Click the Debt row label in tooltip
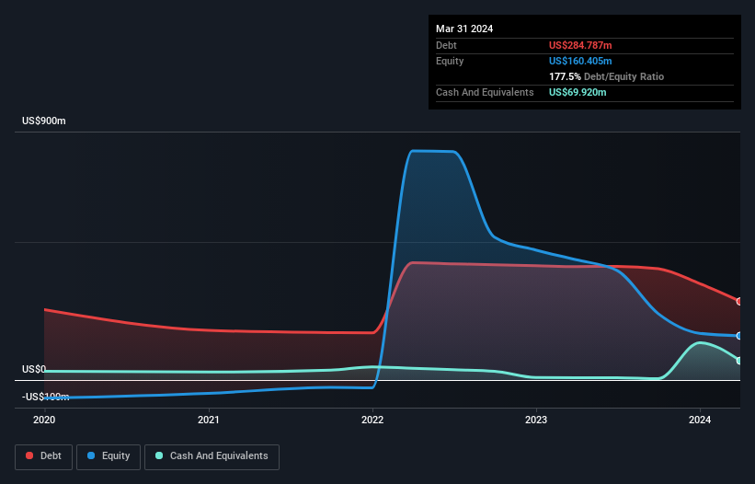This screenshot has height=484, width=755. point(446,45)
